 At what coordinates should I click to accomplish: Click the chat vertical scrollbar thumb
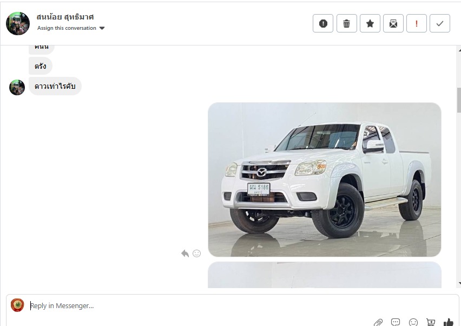click(x=459, y=100)
